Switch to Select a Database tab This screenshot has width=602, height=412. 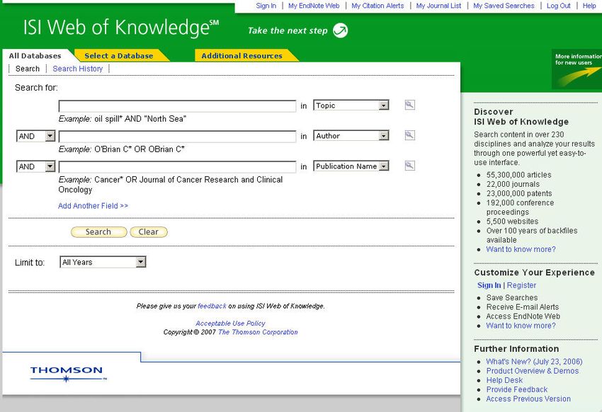119,56
